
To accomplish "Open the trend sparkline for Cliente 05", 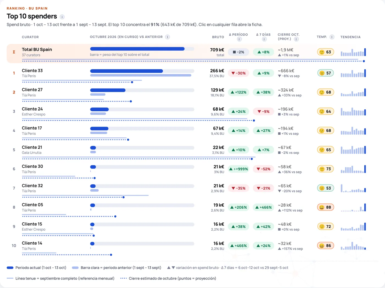I will click(x=353, y=207).
